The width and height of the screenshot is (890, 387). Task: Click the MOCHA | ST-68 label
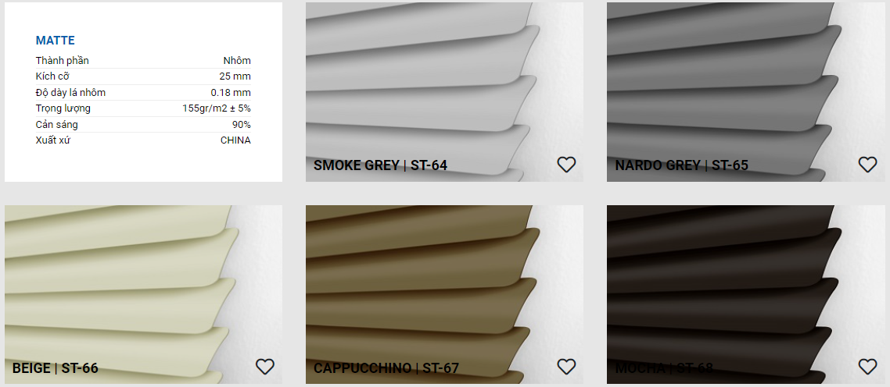664,368
